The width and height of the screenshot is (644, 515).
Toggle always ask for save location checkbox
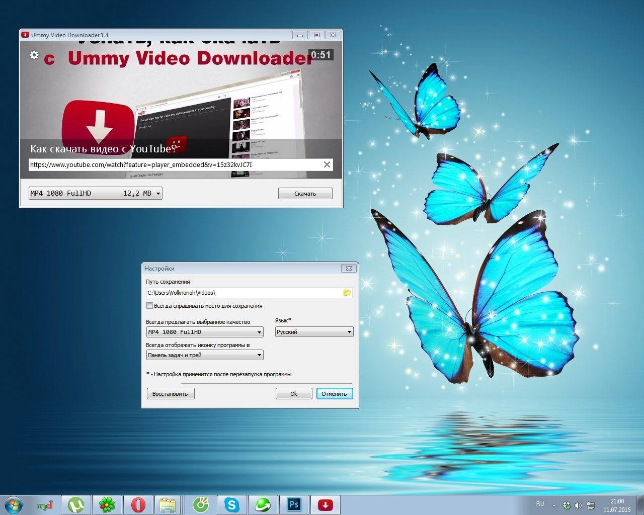tap(149, 306)
